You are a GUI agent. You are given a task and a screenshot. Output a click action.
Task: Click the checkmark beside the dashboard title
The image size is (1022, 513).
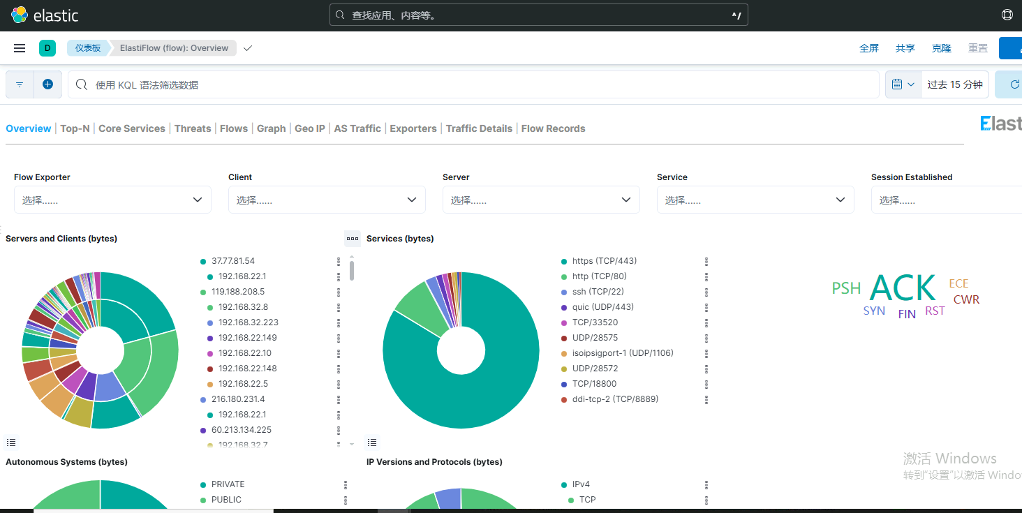click(x=248, y=48)
